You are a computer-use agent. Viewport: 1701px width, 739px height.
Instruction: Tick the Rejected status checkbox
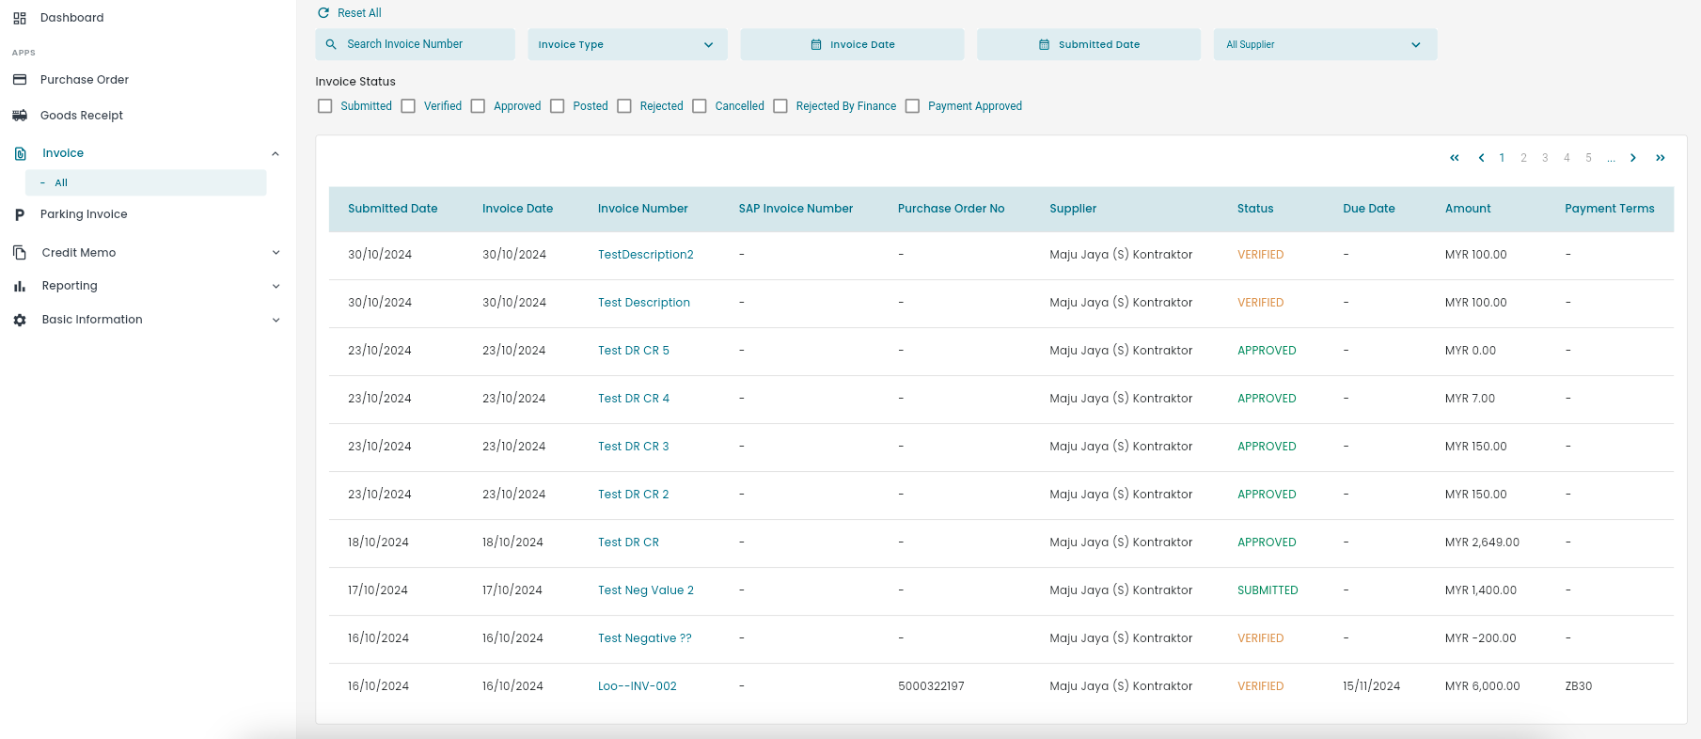(x=624, y=106)
